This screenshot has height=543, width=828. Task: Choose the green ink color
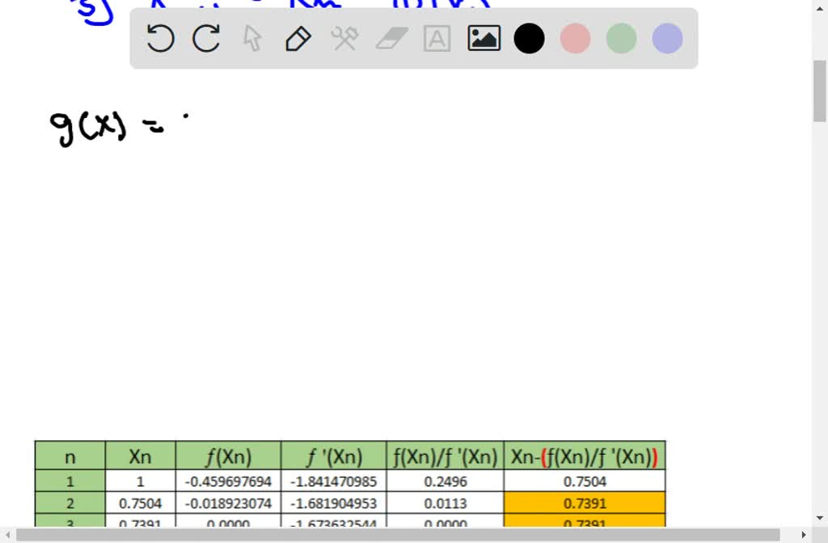point(622,39)
